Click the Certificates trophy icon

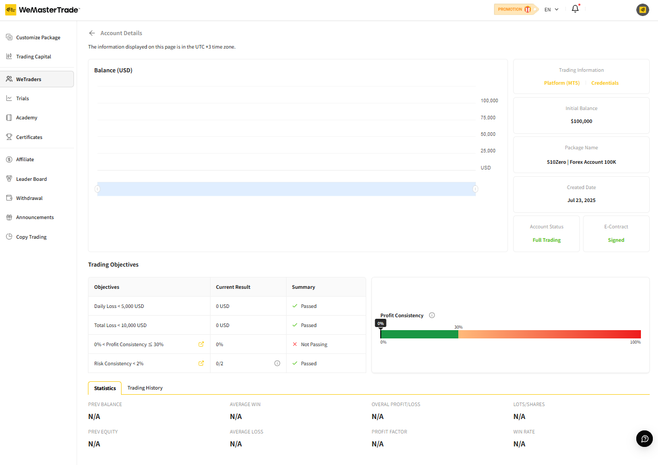point(9,137)
